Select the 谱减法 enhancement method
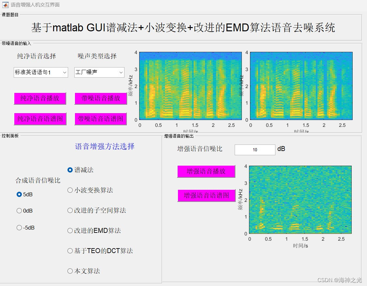 70,170
